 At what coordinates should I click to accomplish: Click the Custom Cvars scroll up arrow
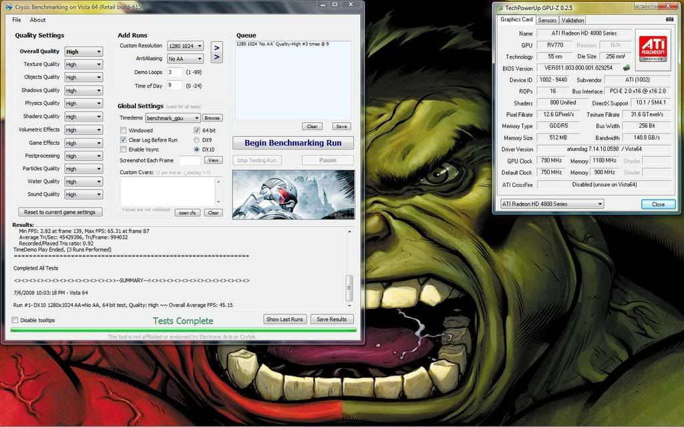point(218,181)
